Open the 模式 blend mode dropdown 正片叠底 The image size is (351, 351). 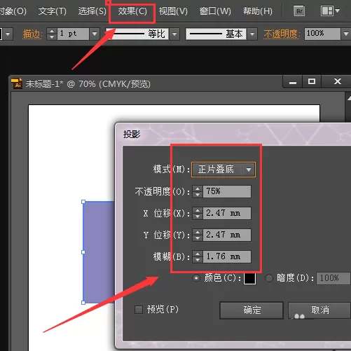223,170
